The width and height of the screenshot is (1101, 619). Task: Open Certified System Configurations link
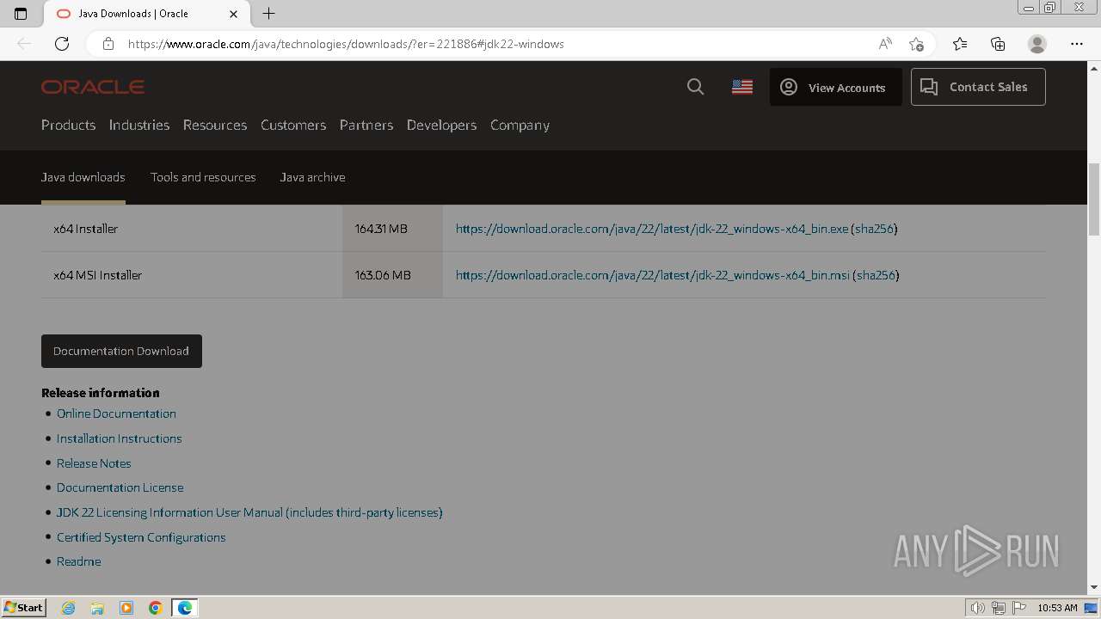(141, 537)
